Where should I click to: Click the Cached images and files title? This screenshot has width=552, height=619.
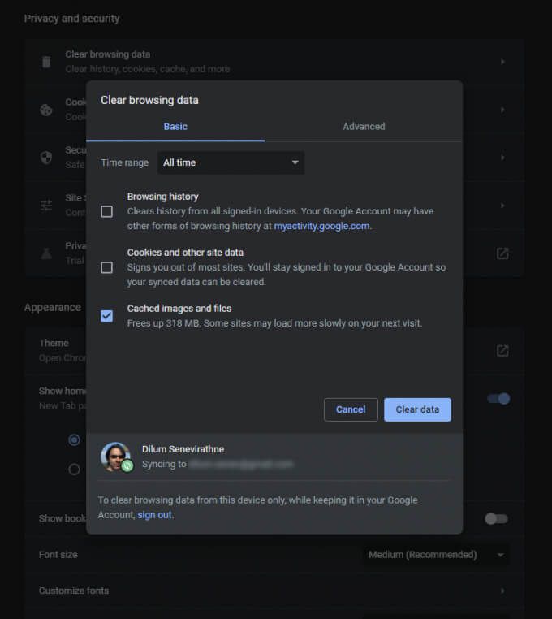click(179, 309)
